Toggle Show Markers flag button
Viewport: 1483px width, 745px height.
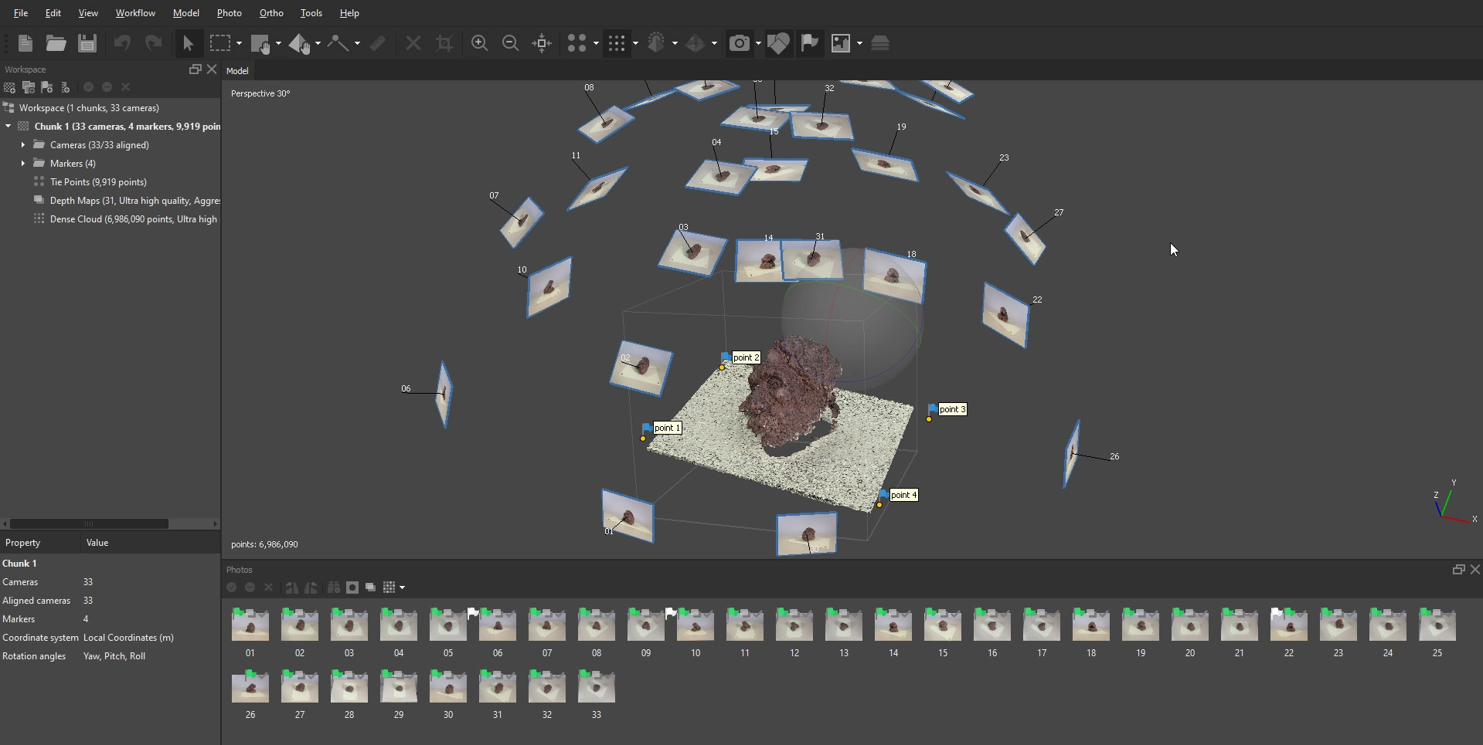[x=809, y=43]
